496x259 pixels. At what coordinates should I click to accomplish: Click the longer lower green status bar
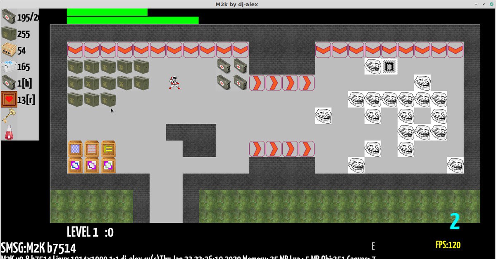click(133, 20)
